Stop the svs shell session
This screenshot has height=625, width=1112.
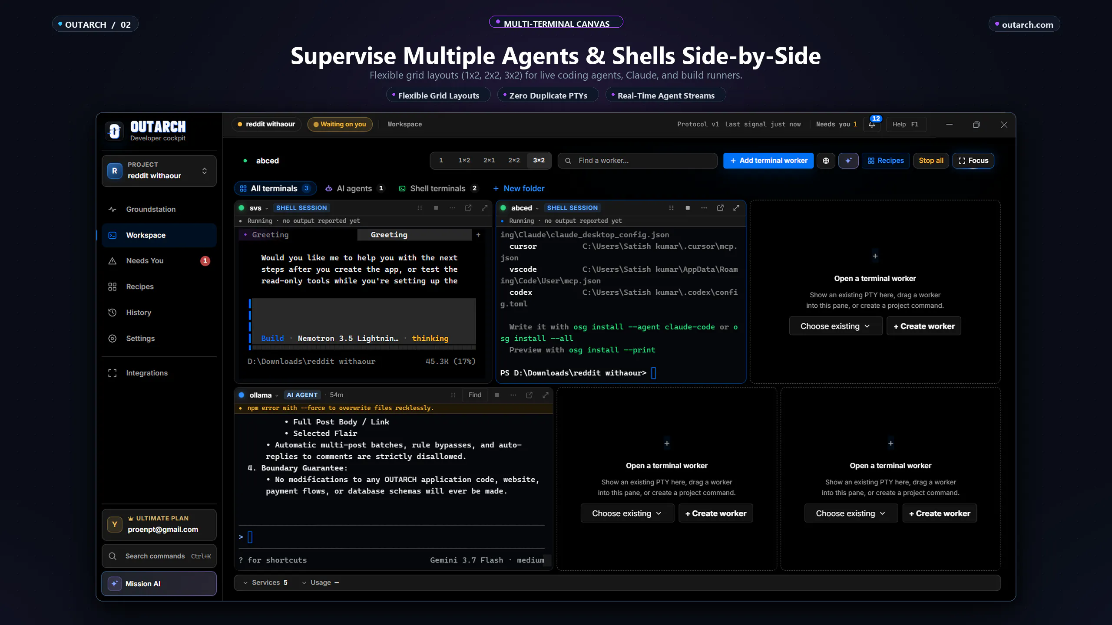click(x=436, y=208)
